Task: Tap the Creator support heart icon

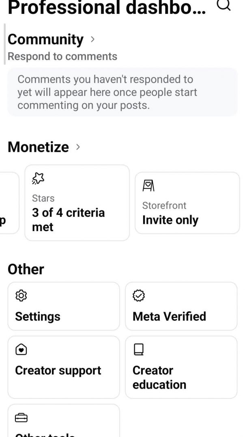Action: [21, 350]
